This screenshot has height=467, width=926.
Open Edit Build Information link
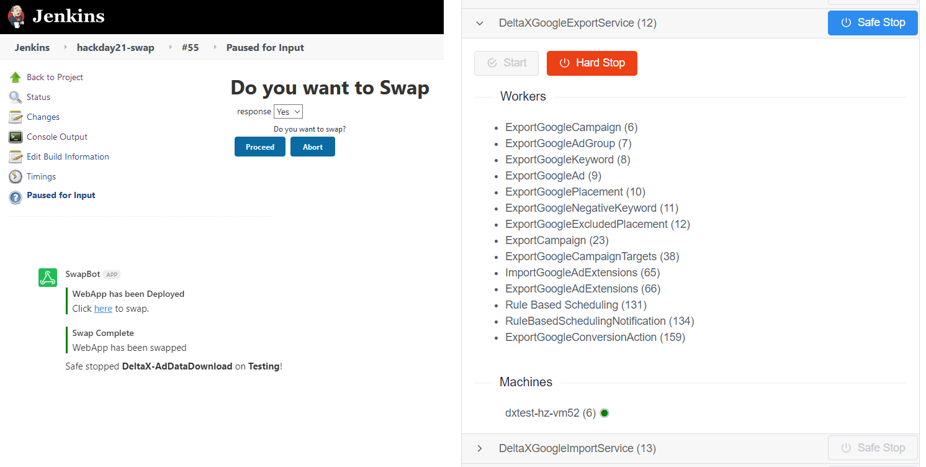point(68,156)
